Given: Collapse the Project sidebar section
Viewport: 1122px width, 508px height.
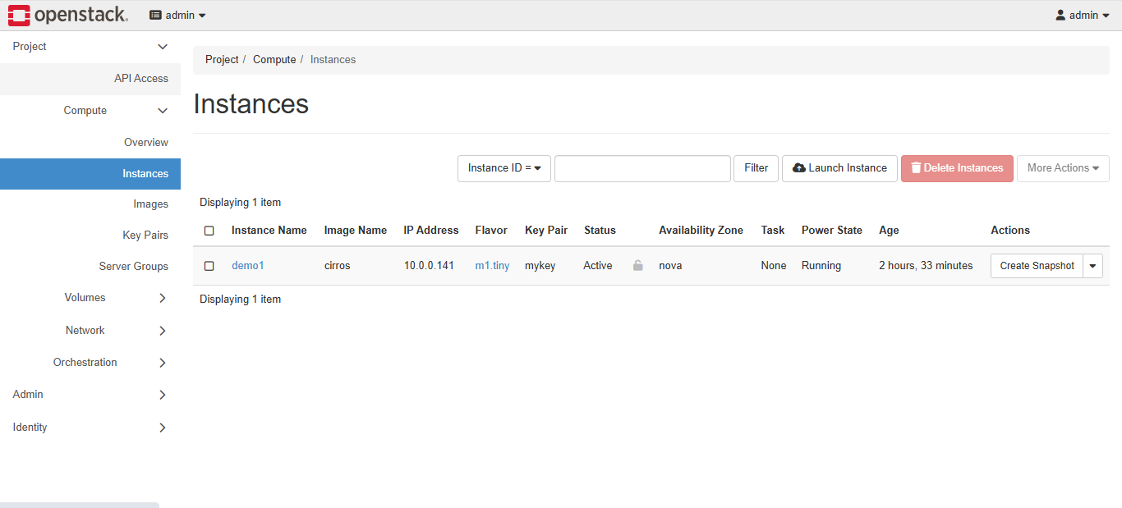Looking at the screenshot, I should click(x=90, y=47).
